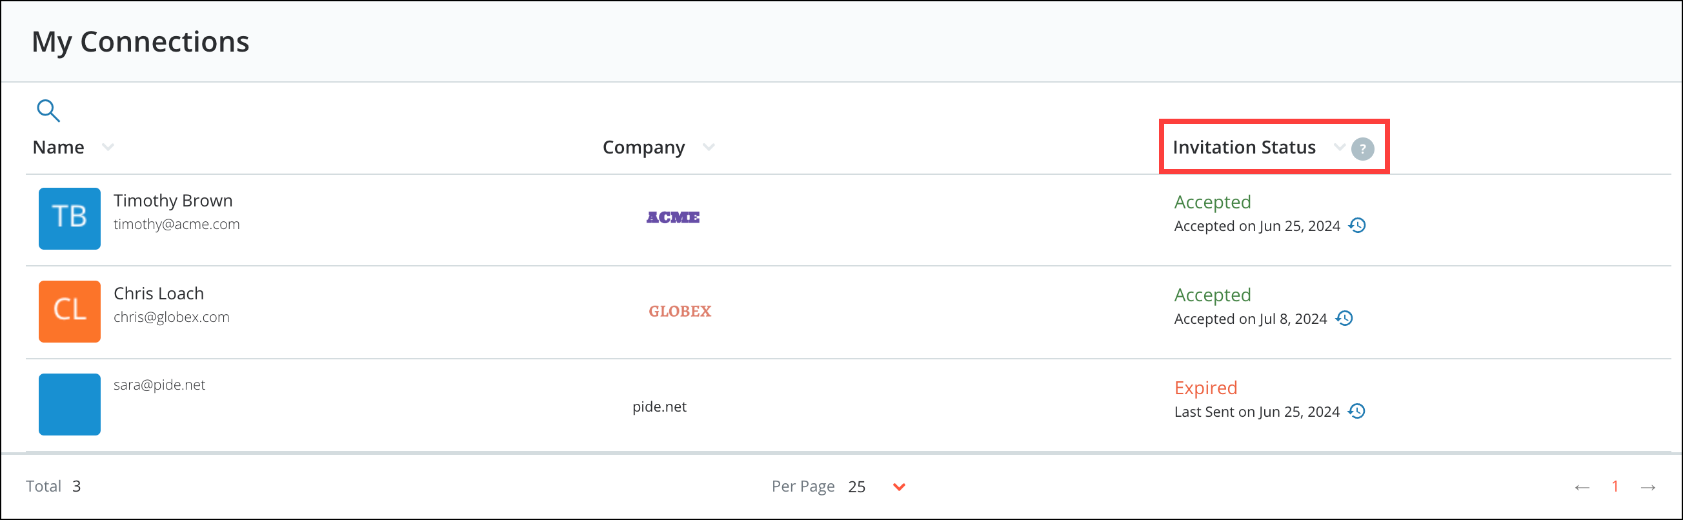Go to the previous page arrow
Viewport: 1683px width, 520px height.
[1582, 487]
